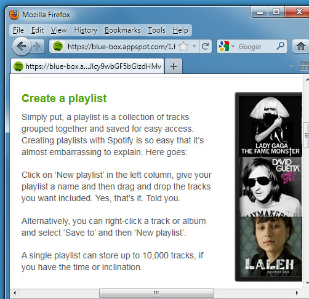Click the URL text in address bar
Screen dimensions: 309x299
[121, 47]
